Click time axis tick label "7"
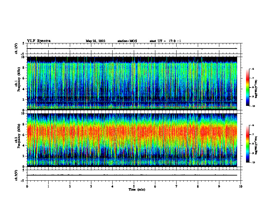This screenshot has width=271, height=209. tap(177, 186)
